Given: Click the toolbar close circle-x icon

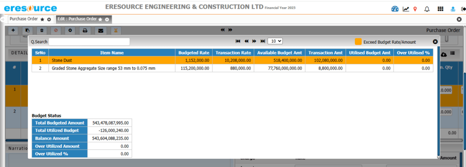Looking at the screenshot, I should pyautogui.click(x=70, y=30).
